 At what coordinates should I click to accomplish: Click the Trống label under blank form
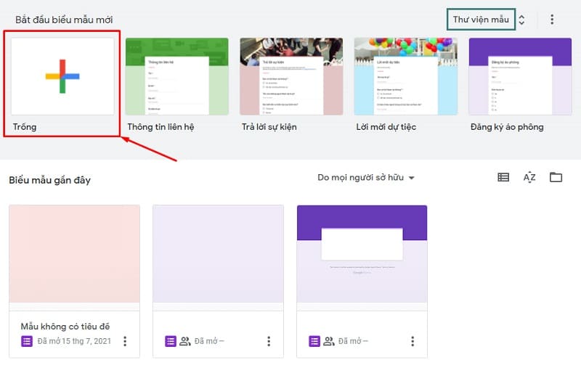[x=25, y=127]
